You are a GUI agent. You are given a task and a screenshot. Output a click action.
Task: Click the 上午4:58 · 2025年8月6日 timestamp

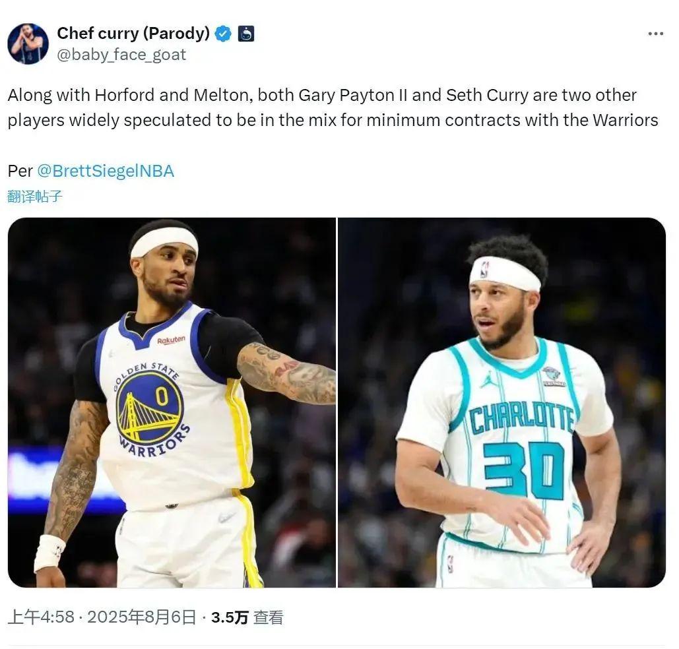[102, 617]
